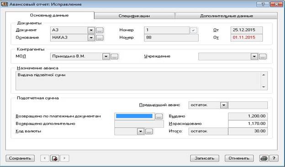This screenshot has height=167, width=285.
Task: Click the Израсходовано field with 1,170.00
Action: (248, 124)
